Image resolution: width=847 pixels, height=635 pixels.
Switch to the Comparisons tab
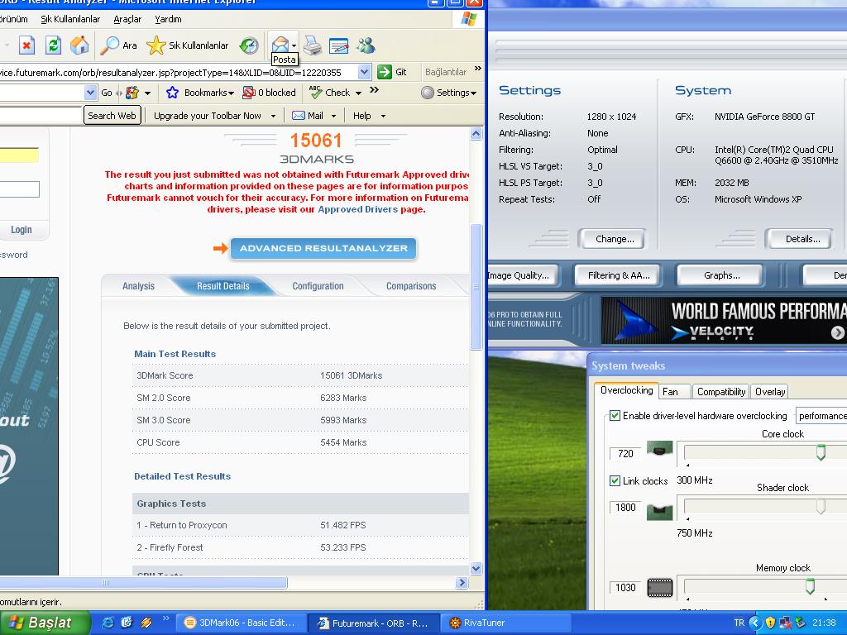(x=411, y=285)
